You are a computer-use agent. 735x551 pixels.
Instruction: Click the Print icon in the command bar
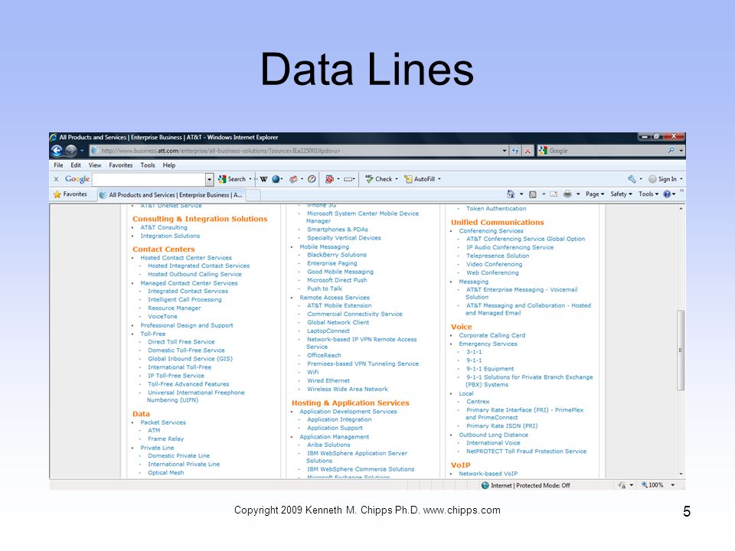tap(567, 194)
